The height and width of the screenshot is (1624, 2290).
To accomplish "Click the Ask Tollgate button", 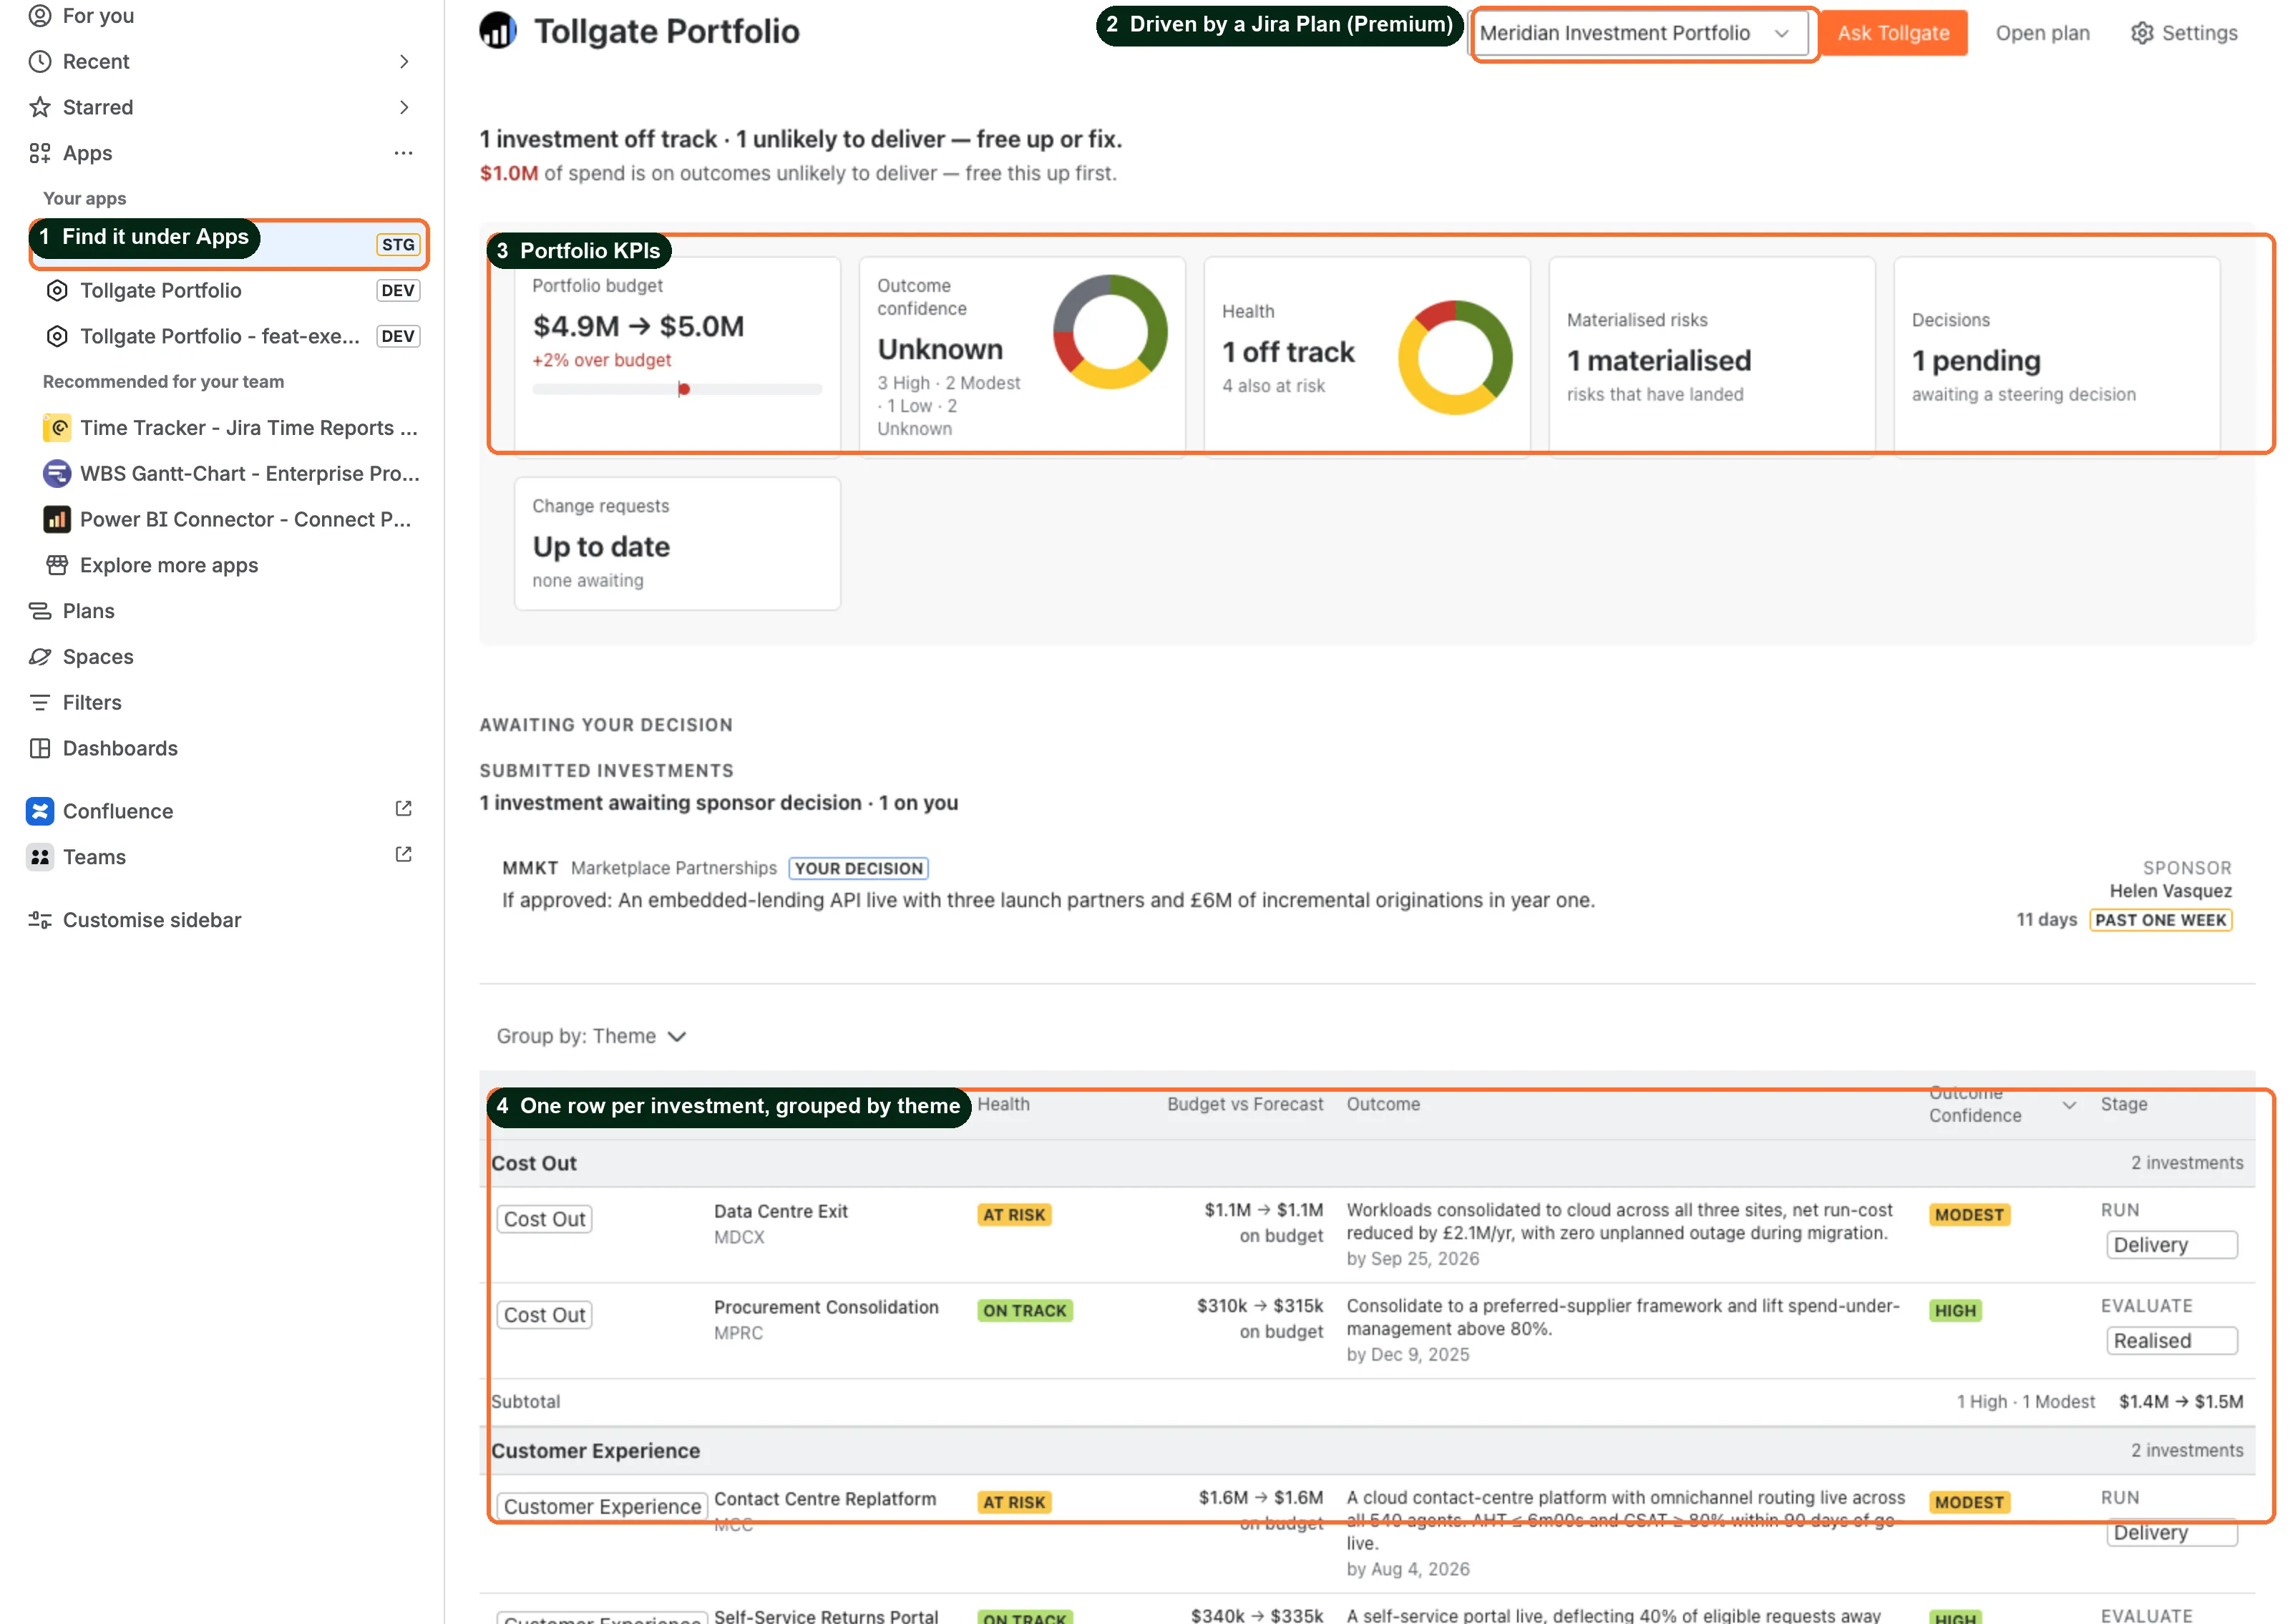I will 1892,33.
